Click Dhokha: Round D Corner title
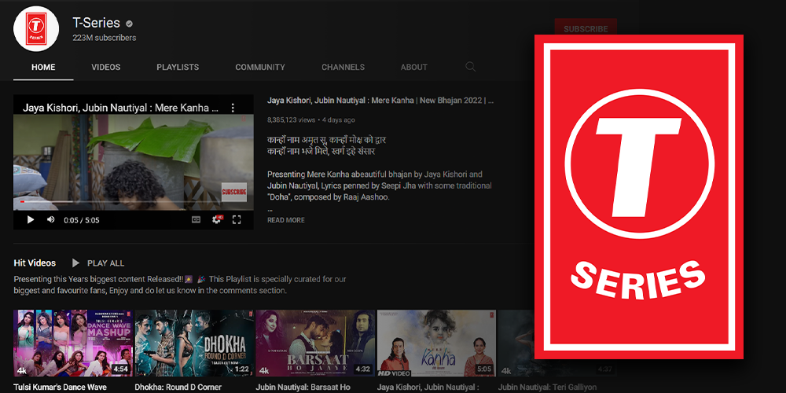This screenshot has height=393, width=786. click(x=178, y=387)
